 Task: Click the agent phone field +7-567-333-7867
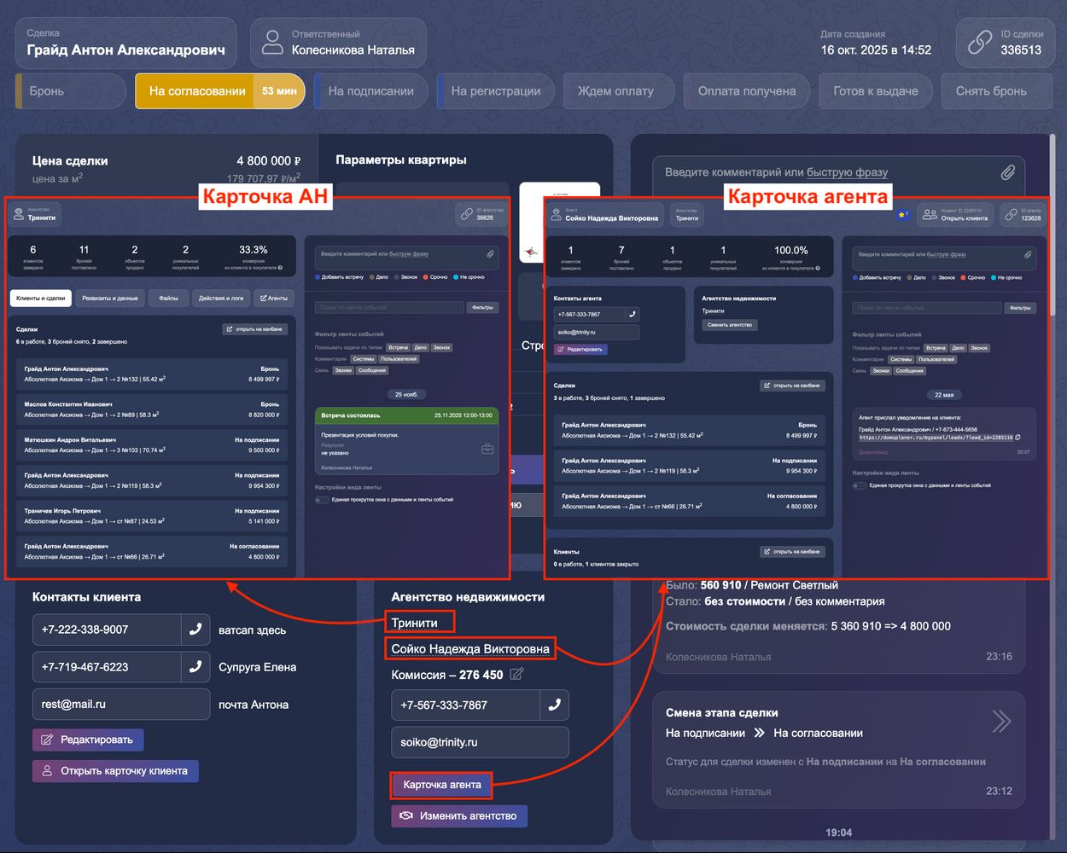coord(465,705)
